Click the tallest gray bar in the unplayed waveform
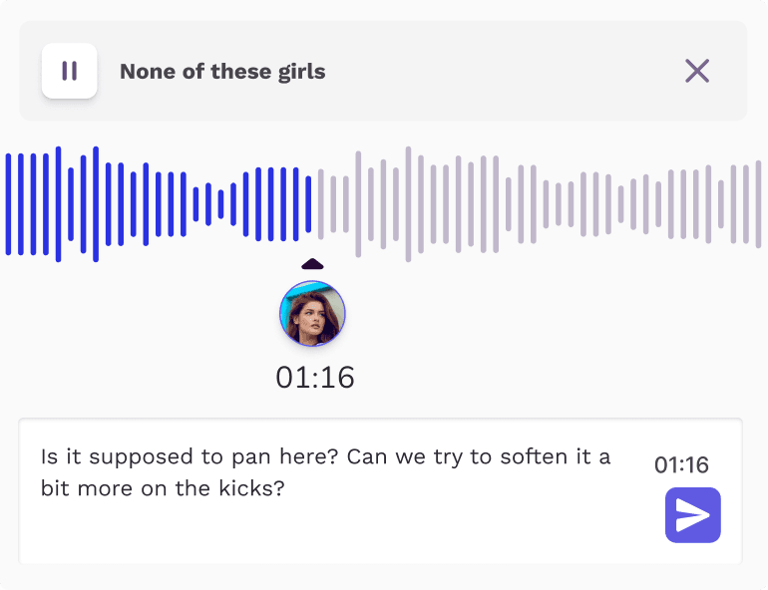The height and width of the screenshot is (590, 768). 408,203
